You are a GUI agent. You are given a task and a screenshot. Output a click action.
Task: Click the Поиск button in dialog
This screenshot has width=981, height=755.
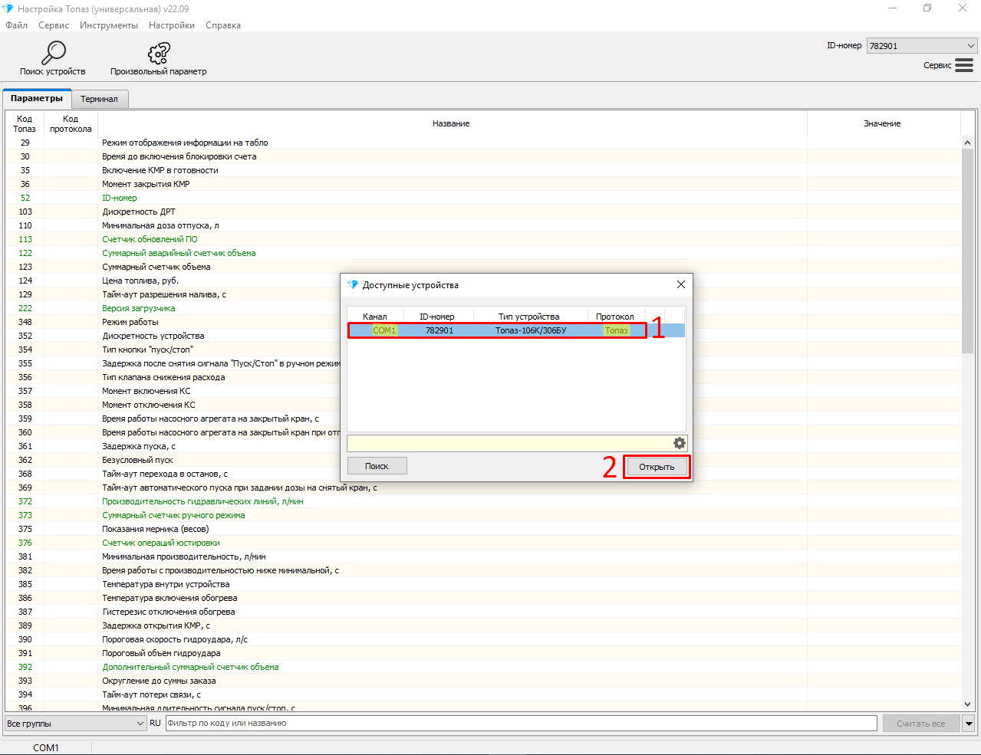coord(377,466)
